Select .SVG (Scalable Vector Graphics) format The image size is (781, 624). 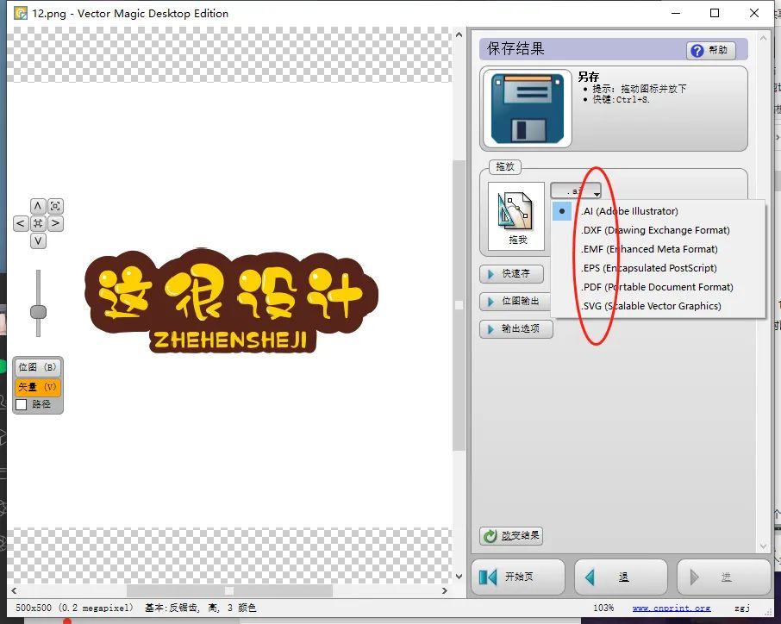(651, 306)
